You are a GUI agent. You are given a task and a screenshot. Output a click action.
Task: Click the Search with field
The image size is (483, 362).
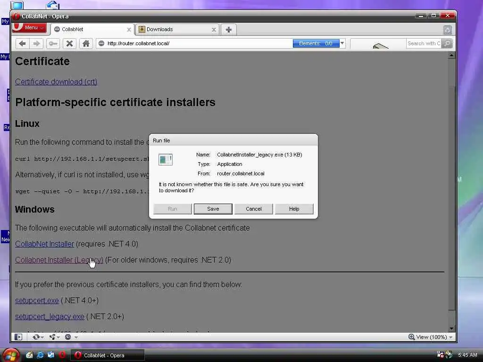coord(424,43)
